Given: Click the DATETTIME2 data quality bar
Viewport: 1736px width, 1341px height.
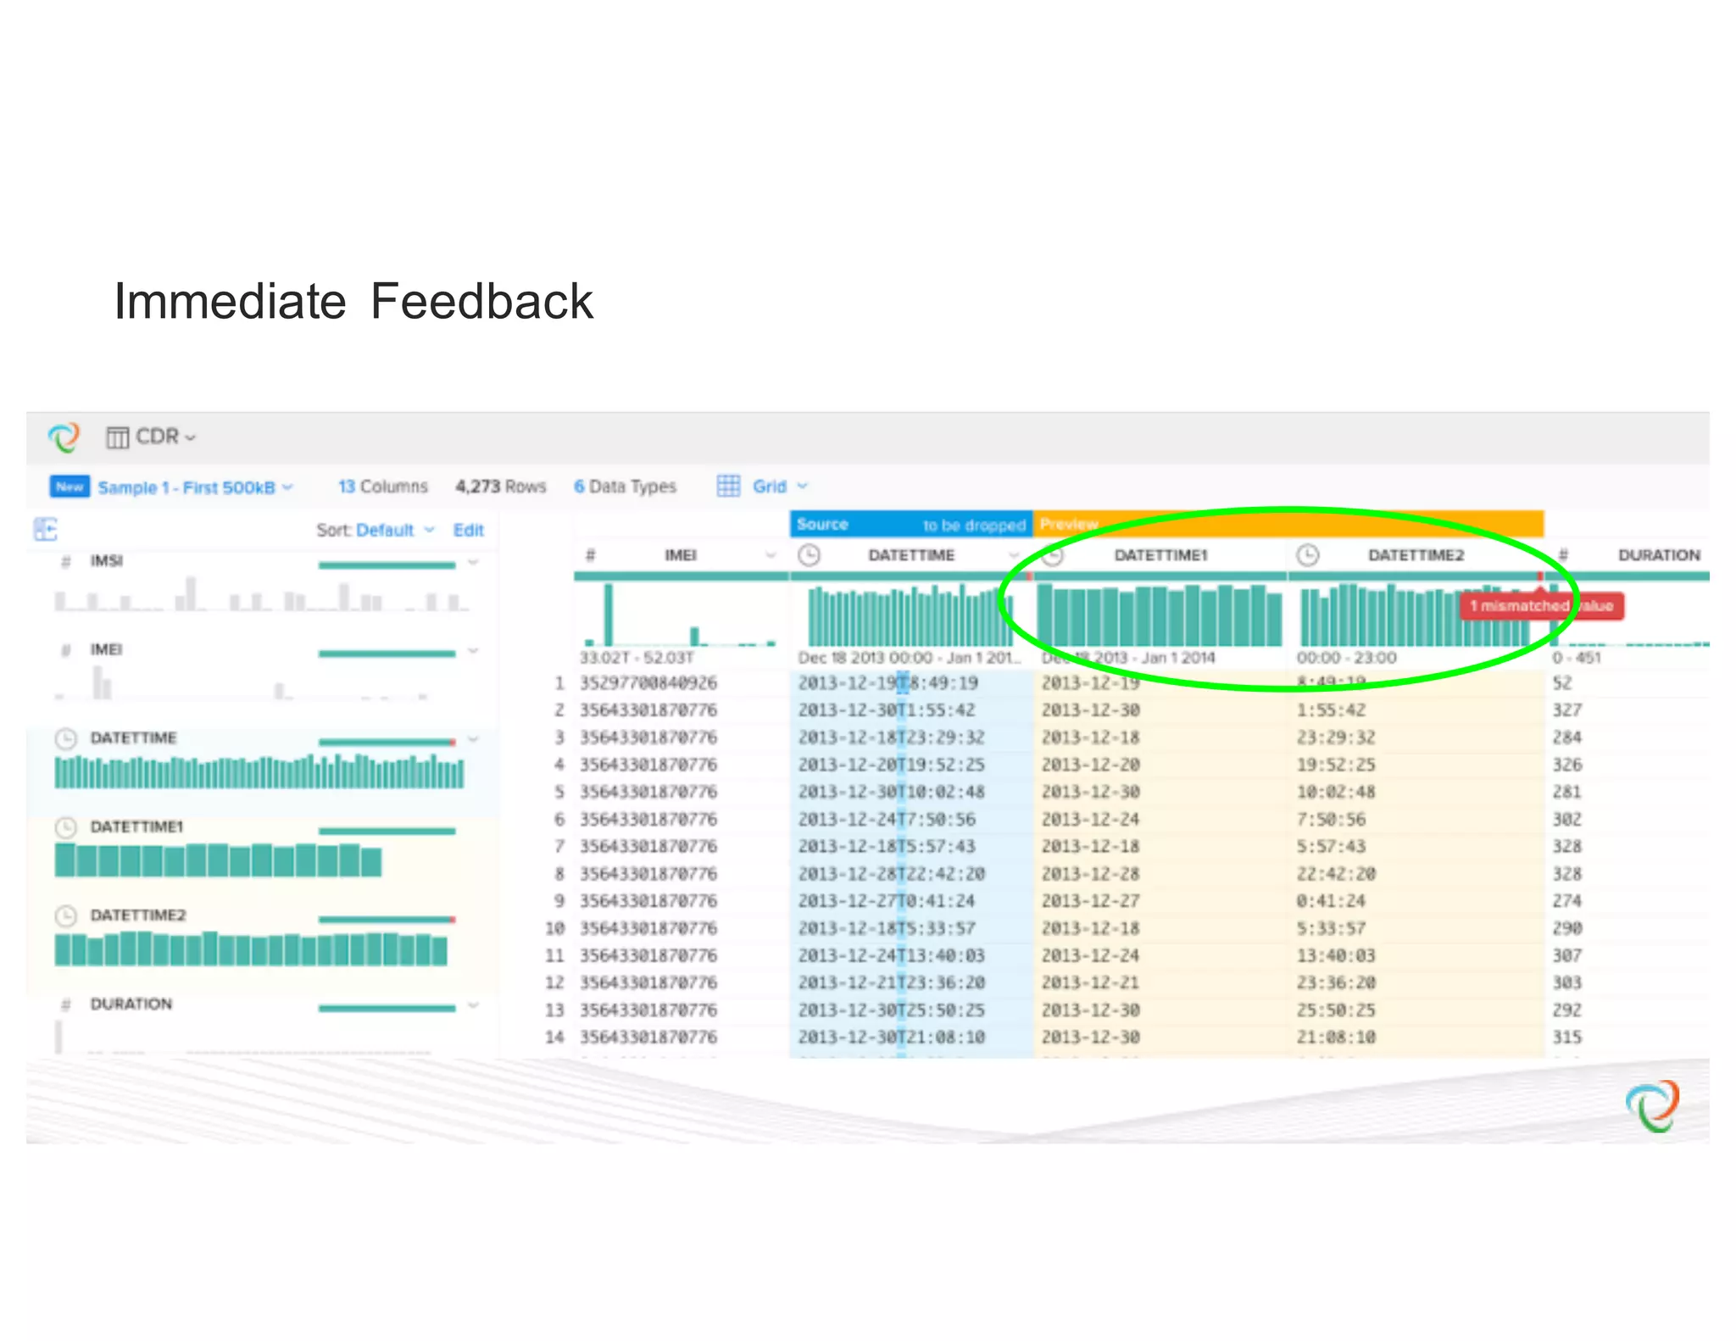Looking at the screenshot, I should 1414,576.
